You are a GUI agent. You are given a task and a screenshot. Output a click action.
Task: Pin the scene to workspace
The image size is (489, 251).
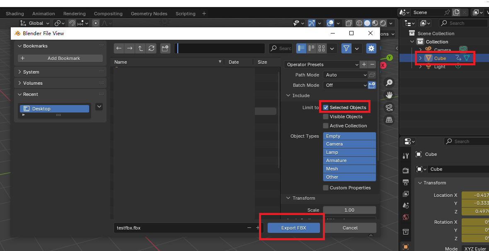click(447, 12)
